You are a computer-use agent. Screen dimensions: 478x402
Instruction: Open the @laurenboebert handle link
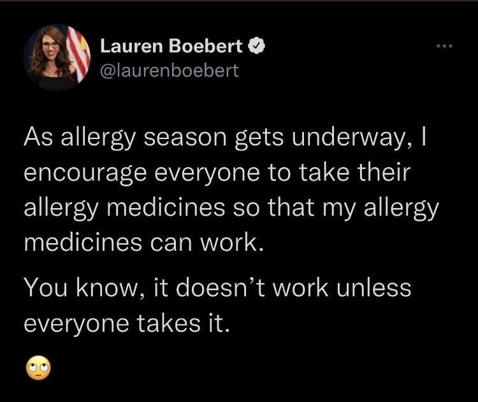click(x=169, y=71)
